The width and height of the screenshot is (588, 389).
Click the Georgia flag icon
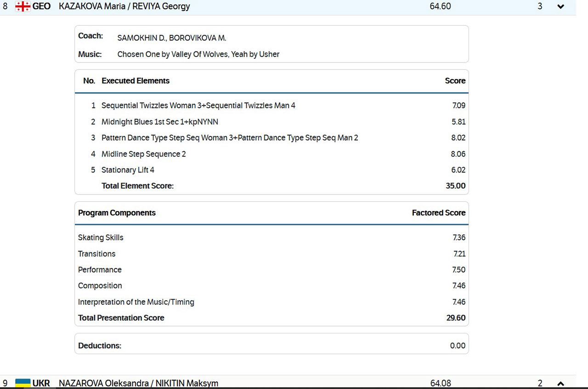click(x=23, y=6)
